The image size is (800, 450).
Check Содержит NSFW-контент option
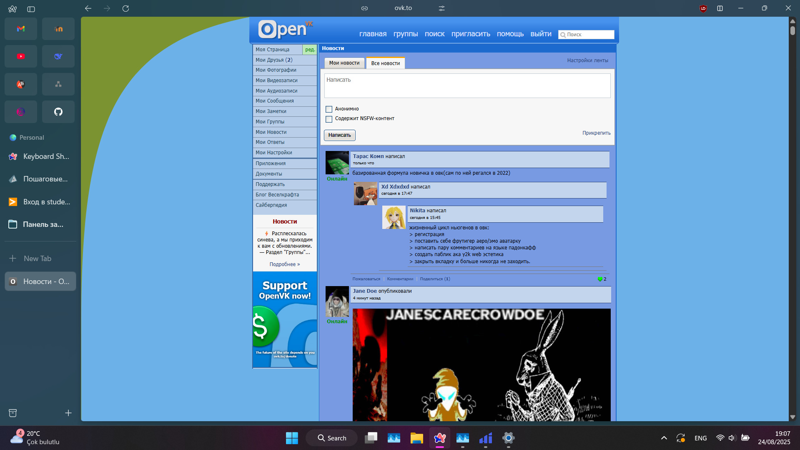(329, 119)
